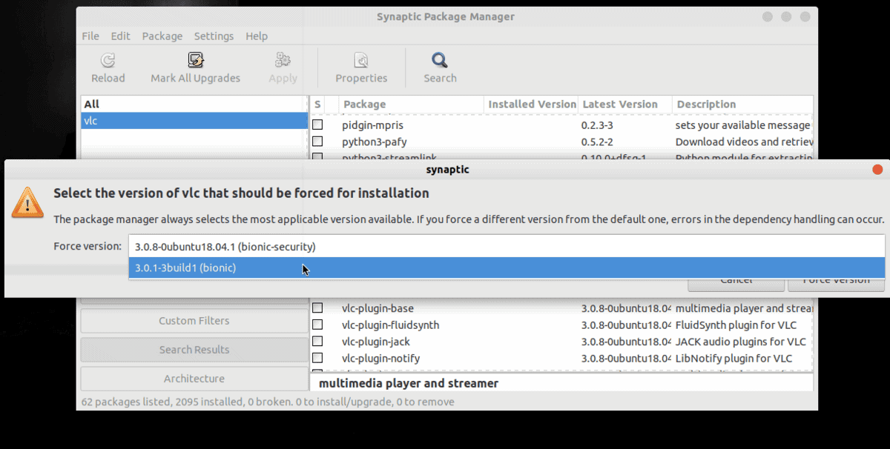
Task: Tick the checkbox for python3-pafy
Action: point(317,142)
